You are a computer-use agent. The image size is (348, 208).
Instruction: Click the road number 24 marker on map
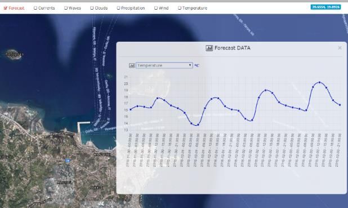coord(68,160)
